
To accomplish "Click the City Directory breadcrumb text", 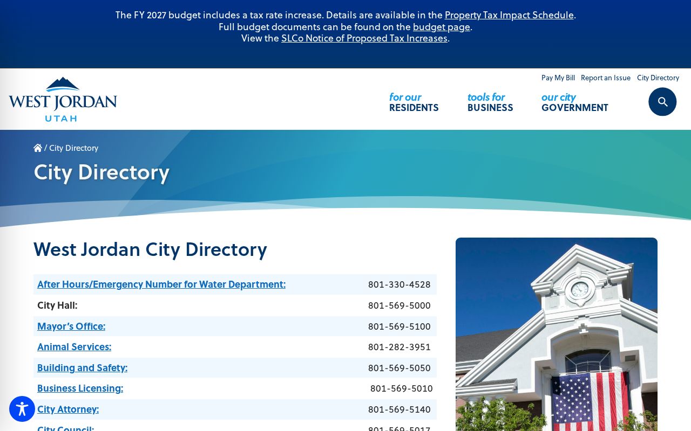I will [x=73, y=148].
